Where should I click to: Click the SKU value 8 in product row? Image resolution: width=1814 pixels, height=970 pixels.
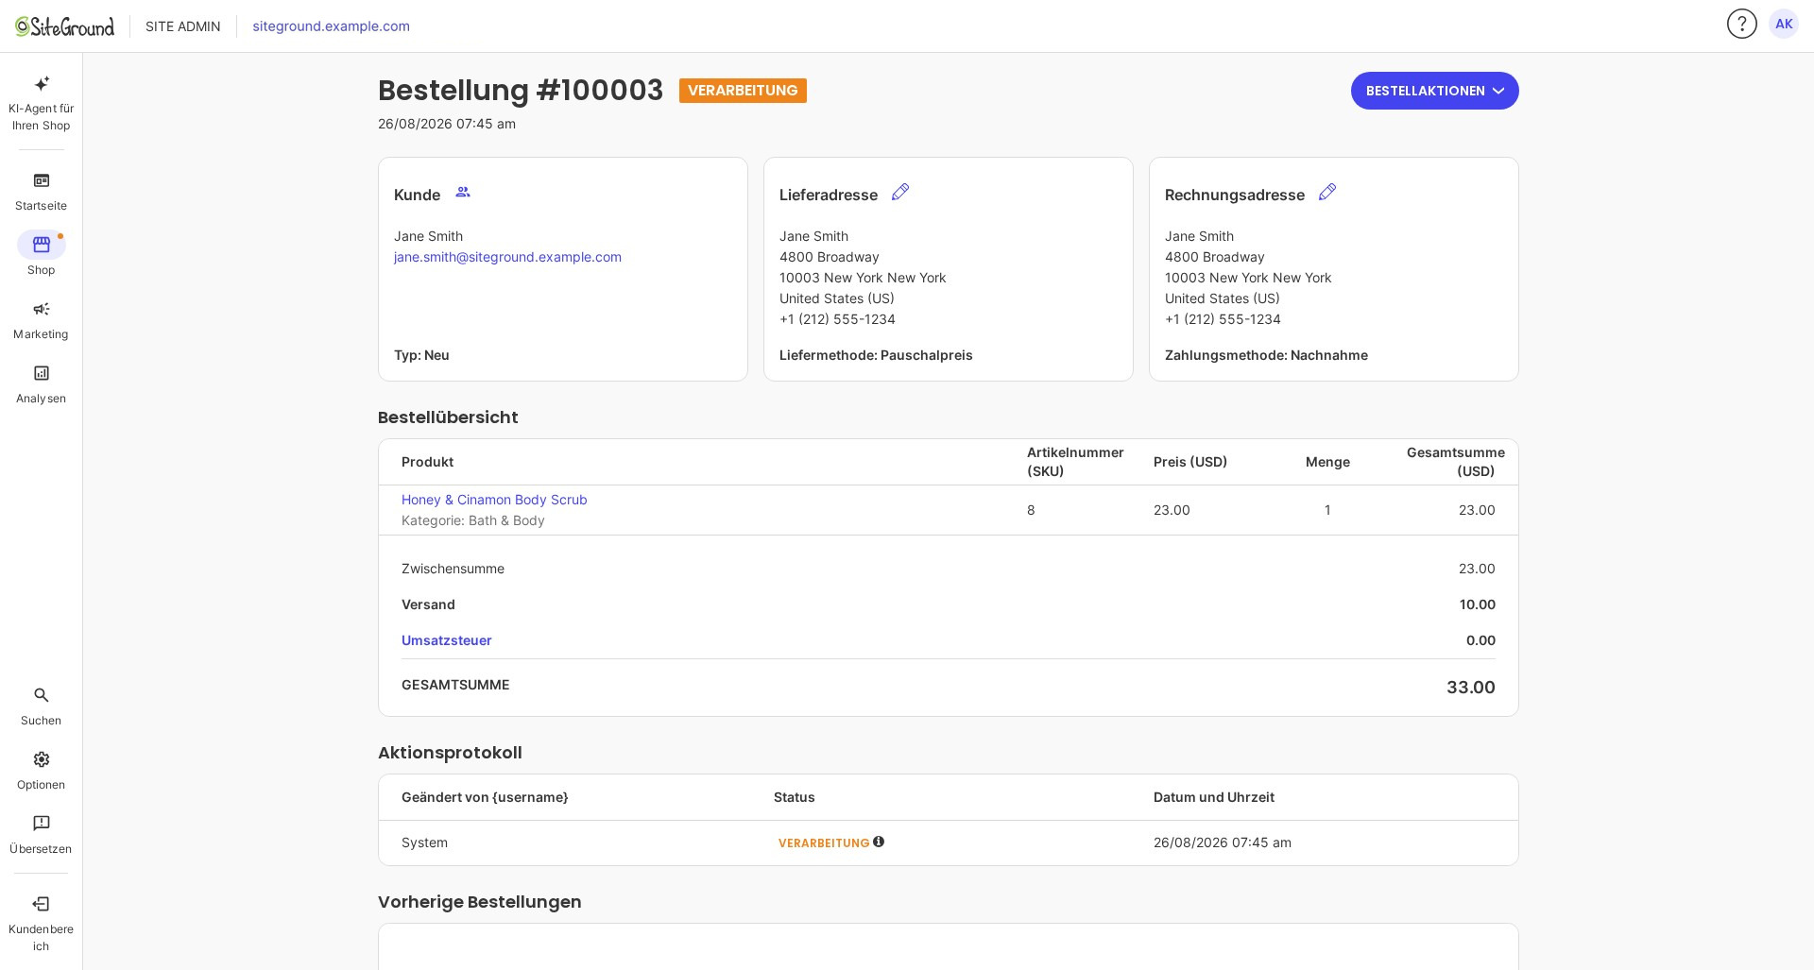(1031, 510)
